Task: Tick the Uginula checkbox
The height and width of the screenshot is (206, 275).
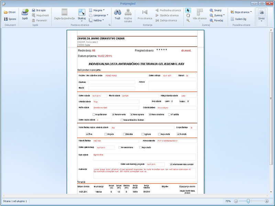Action: pos(143,134)
